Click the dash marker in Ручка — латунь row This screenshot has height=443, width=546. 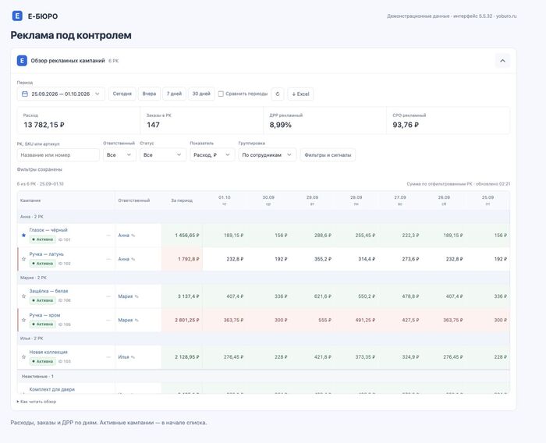pos(108,259)
